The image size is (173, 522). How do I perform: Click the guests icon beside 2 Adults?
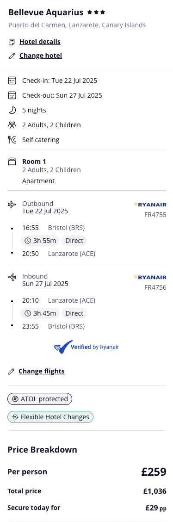[12, 125]
